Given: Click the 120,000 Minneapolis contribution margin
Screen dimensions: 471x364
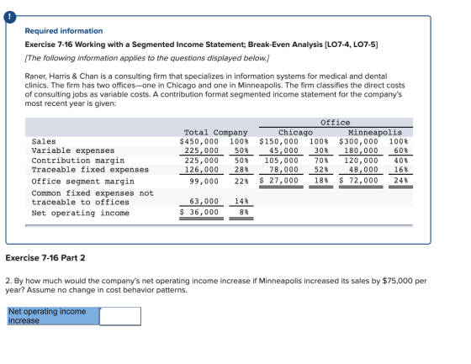Looking at the screenshot, I should click(361, 161).
